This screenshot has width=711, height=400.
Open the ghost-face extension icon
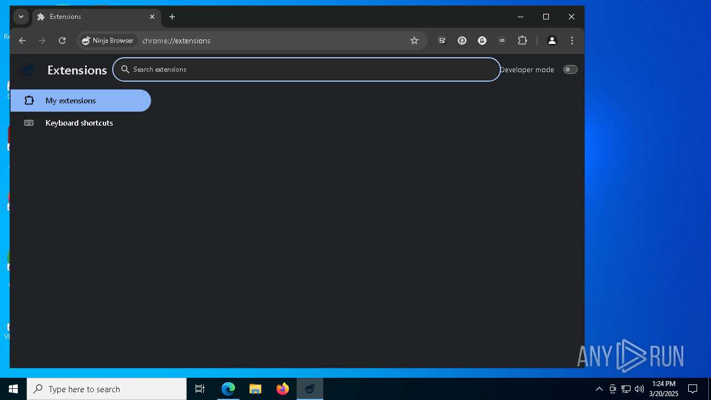tap(482, 41)
